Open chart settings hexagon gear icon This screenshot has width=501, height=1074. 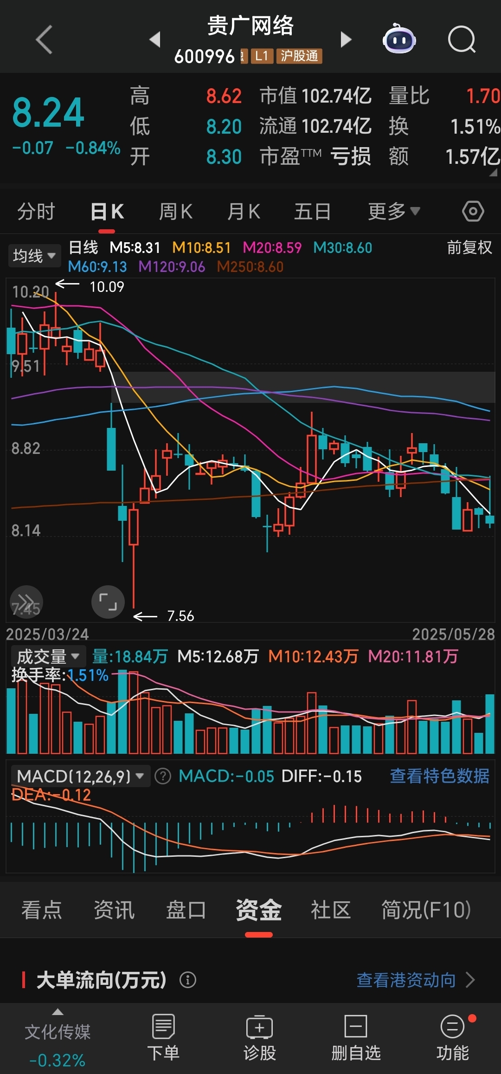[x=473, y=211]
